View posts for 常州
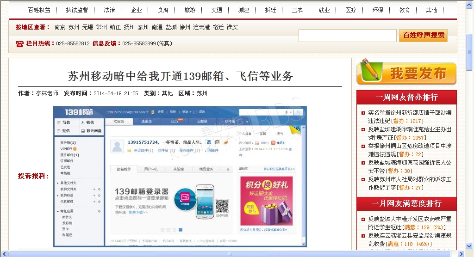This screenshot has width=474, height=257. click(x=101, y=27)
